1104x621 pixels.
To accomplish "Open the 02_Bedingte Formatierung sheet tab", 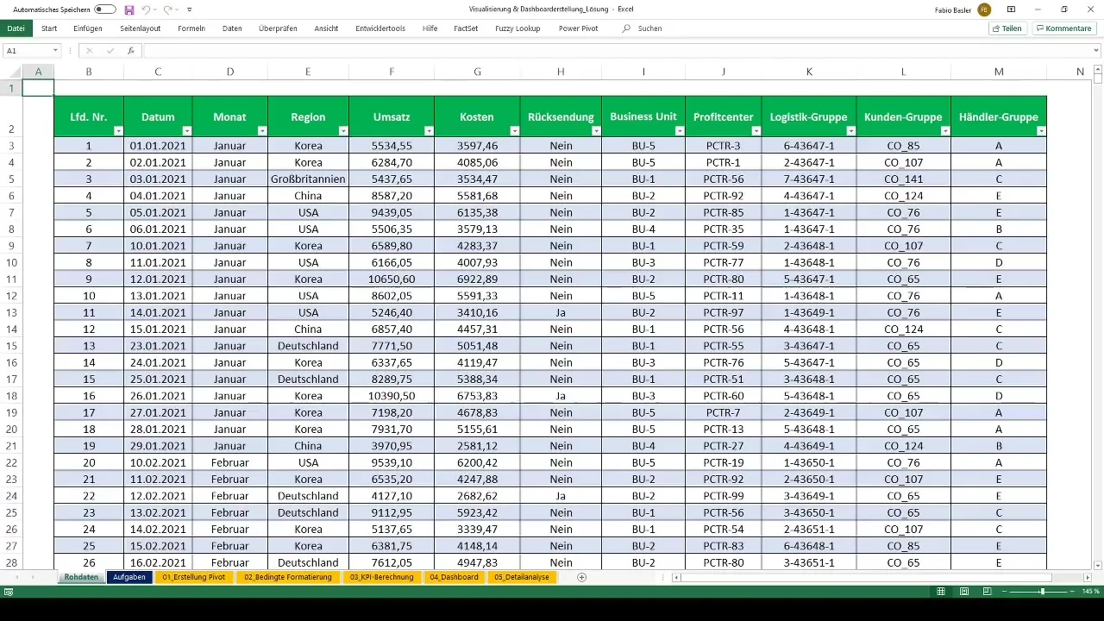I will click(x=287, y=577).
